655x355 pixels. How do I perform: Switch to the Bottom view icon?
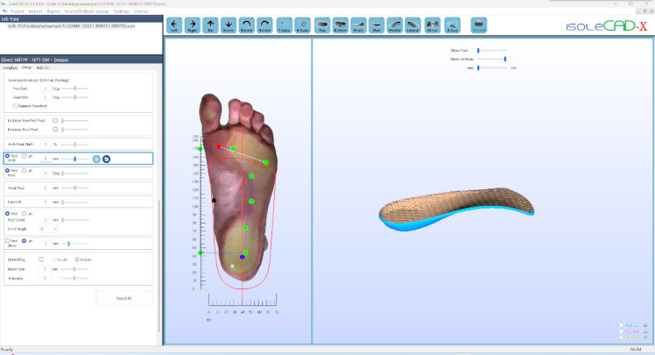340,25
